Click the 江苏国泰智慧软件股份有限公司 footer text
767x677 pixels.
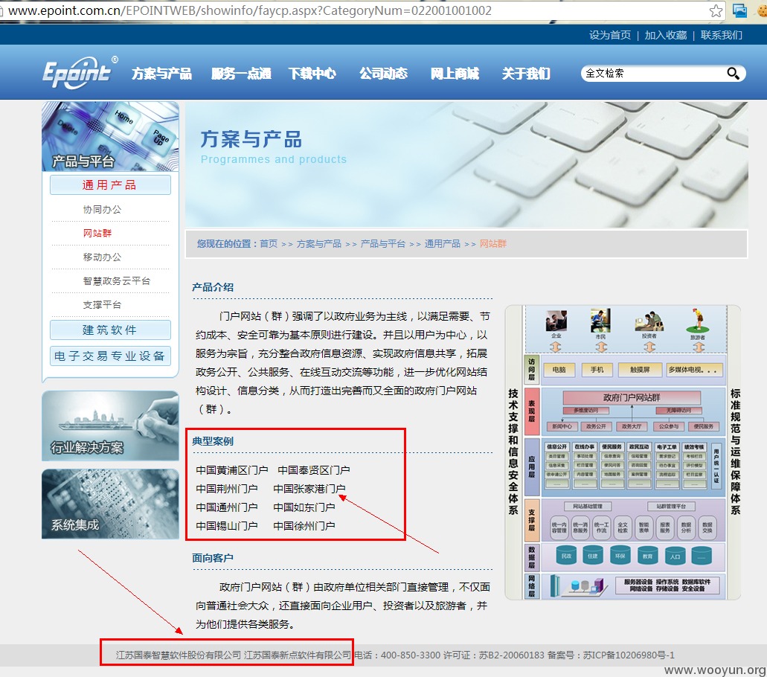coord(179,655)
